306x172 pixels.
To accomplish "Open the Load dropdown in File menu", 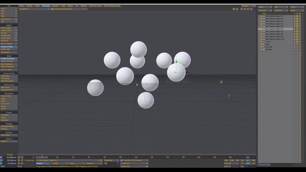I will [x=9, y=9].
